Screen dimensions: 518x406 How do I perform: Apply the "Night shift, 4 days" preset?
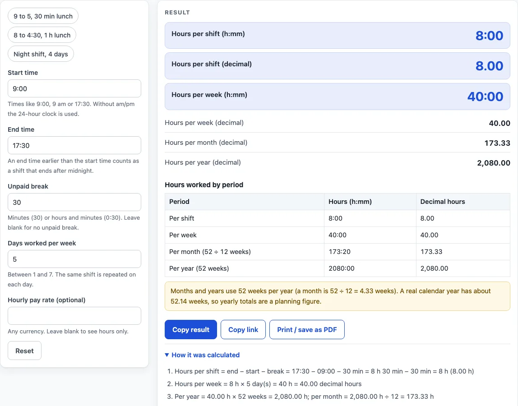tap(41, 54)
